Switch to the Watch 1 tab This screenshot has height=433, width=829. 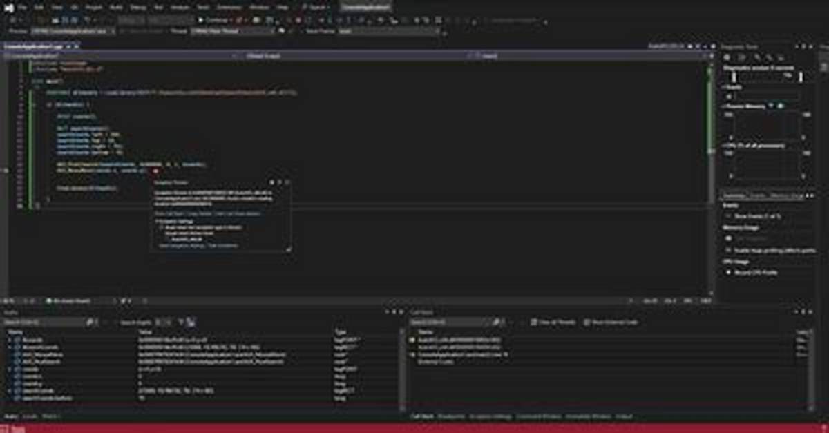(x=51, y=416)
